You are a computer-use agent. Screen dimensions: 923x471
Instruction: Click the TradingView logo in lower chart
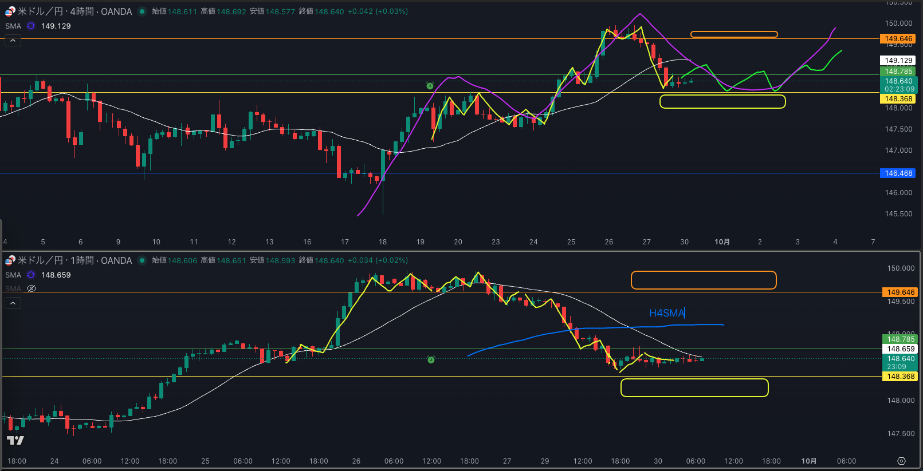[x=15, y=440]
